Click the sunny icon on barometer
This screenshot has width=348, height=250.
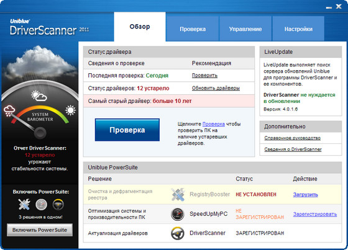pyautogui.click(x=70, y=110)
